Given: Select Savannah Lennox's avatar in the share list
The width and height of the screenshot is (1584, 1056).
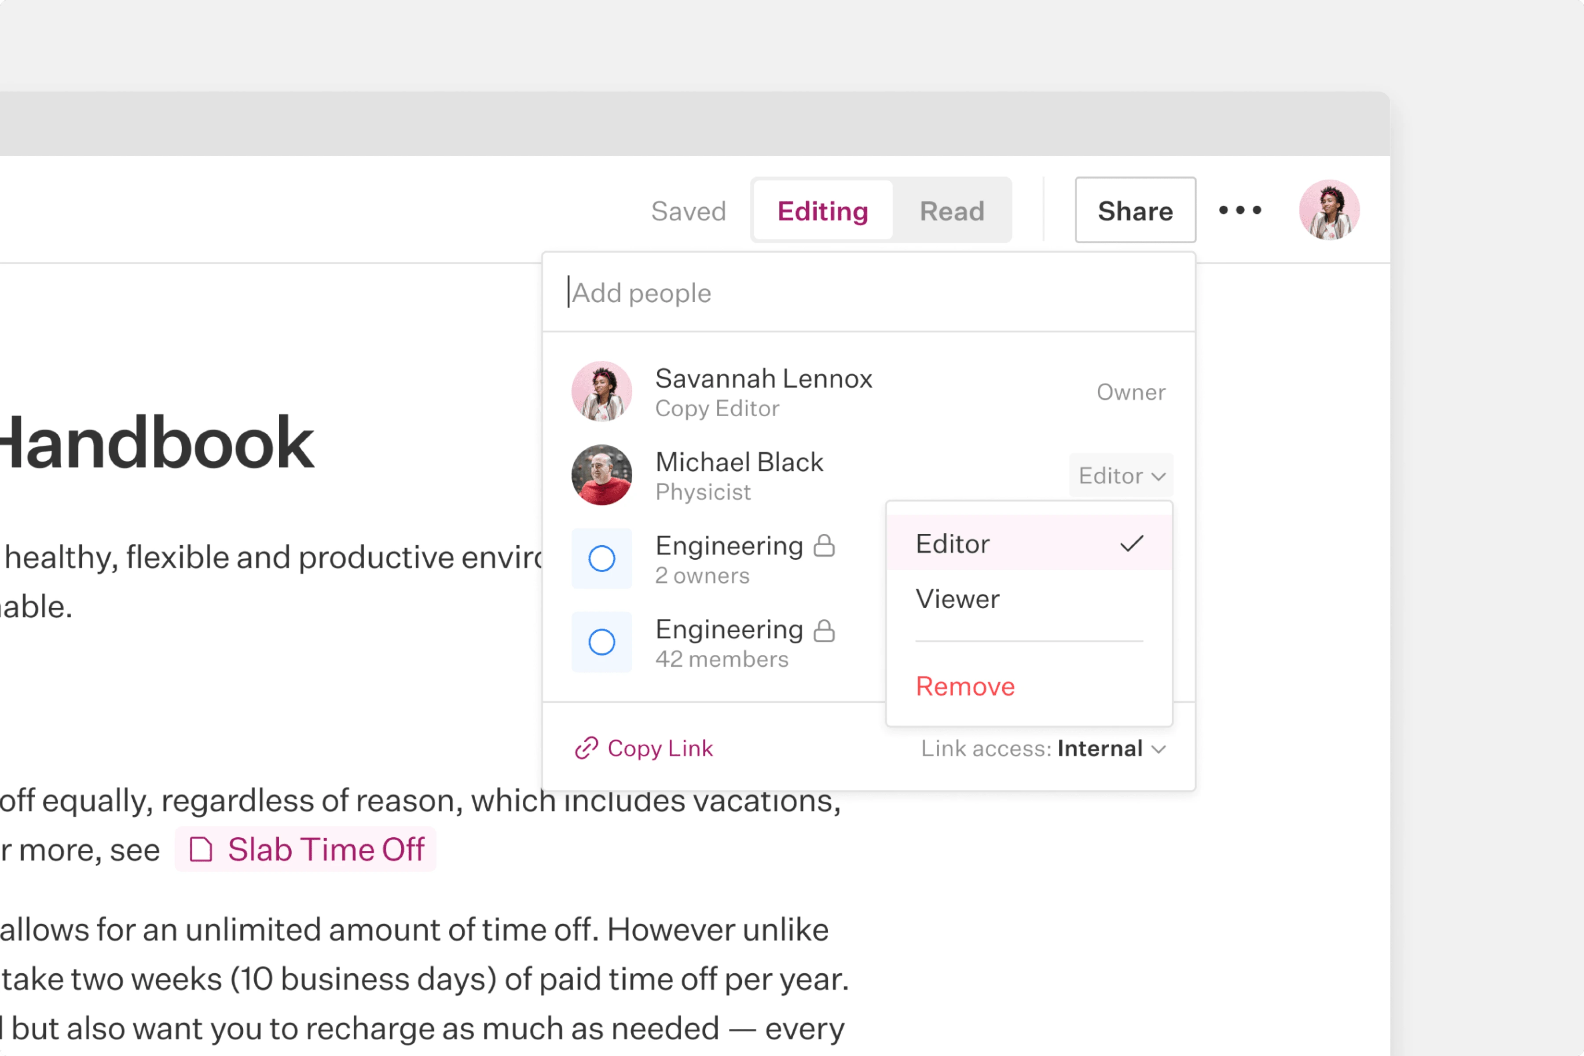Looking at the screenshot, I should click(601, 391).
